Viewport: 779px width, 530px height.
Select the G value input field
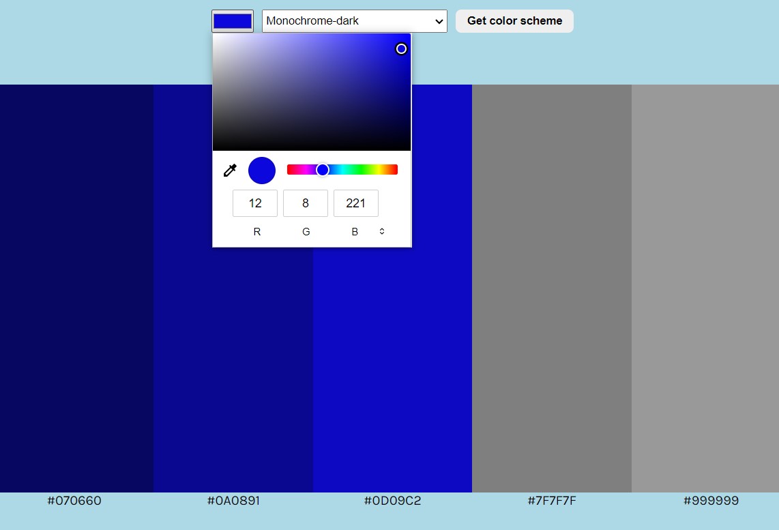305,203
